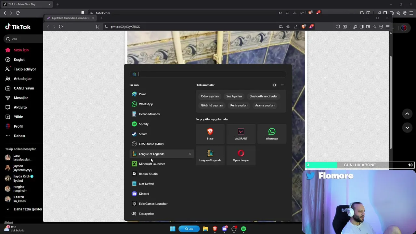
Task: Open the Windows Start button
Action: click(x=173, y=229)
